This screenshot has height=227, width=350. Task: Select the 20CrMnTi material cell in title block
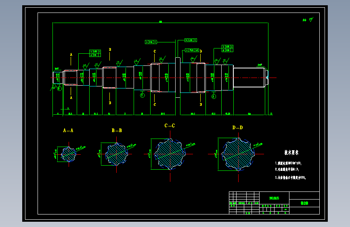(x=274, y=198)
